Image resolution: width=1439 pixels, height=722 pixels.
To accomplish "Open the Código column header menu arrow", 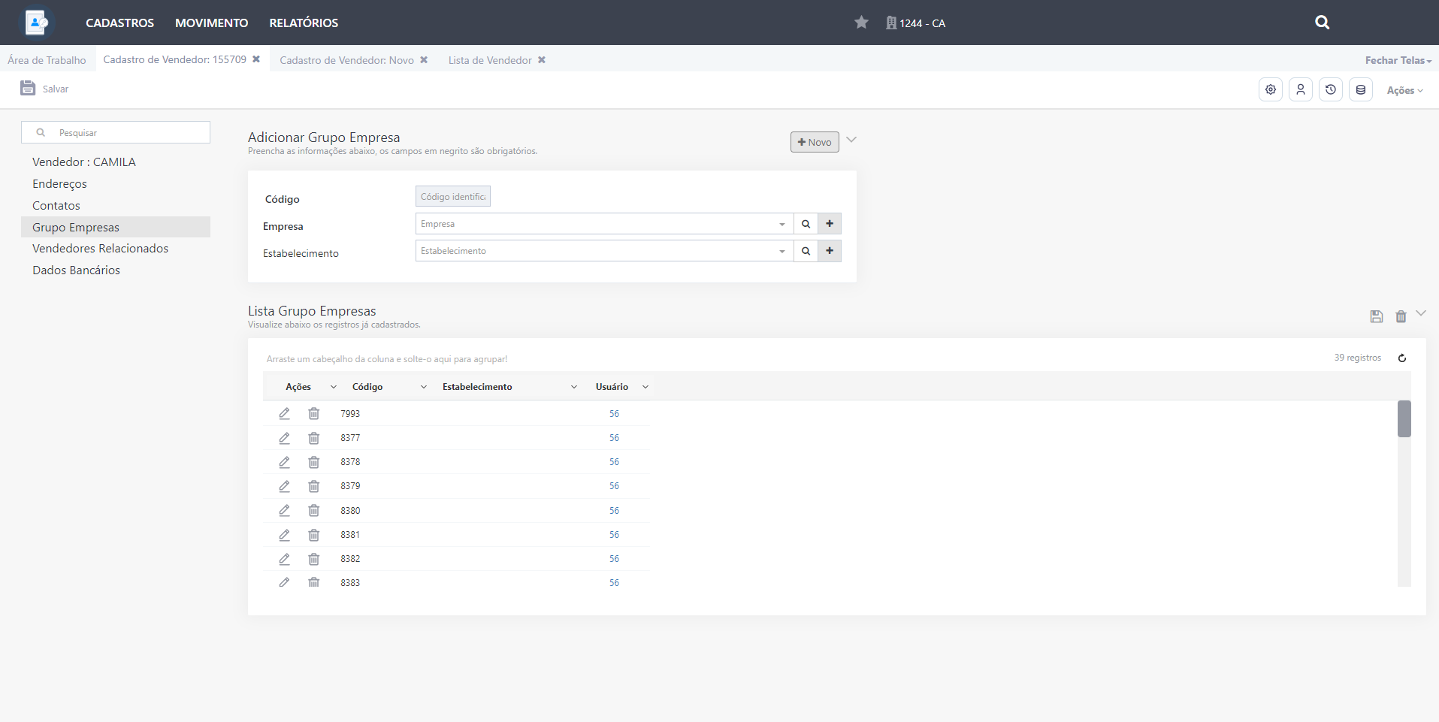I will pos(424,387).
